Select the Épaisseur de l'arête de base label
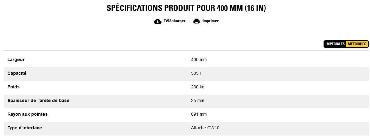 coord(38,100)
